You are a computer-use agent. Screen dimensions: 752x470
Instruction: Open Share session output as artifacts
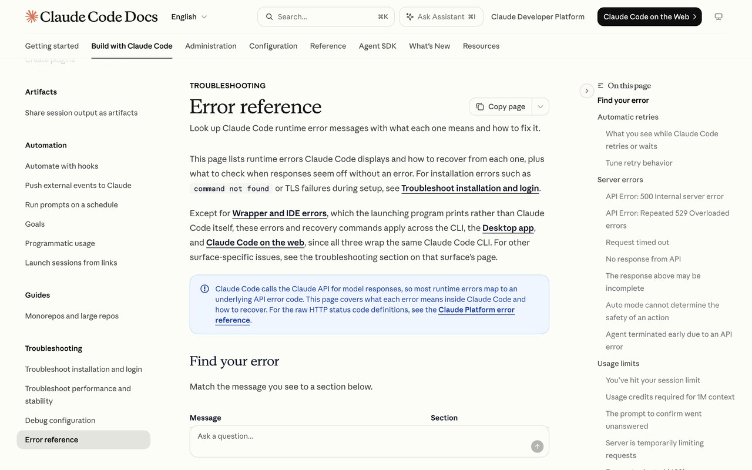click(x=81, y=113)
